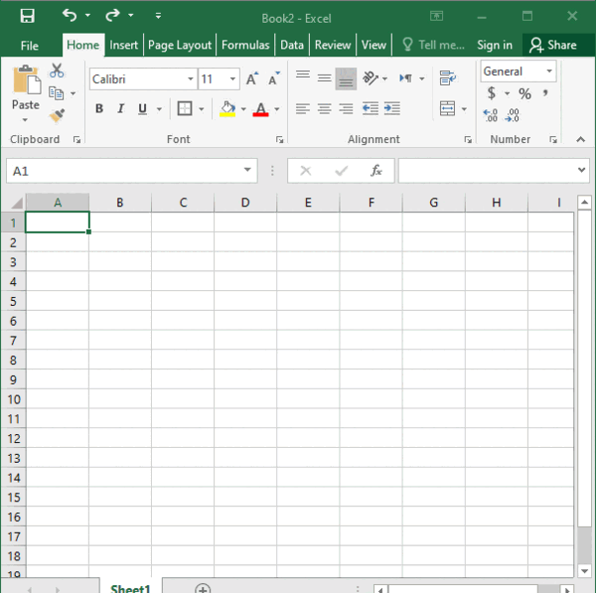Open the font size 11 dropdown

click(232, 79)
